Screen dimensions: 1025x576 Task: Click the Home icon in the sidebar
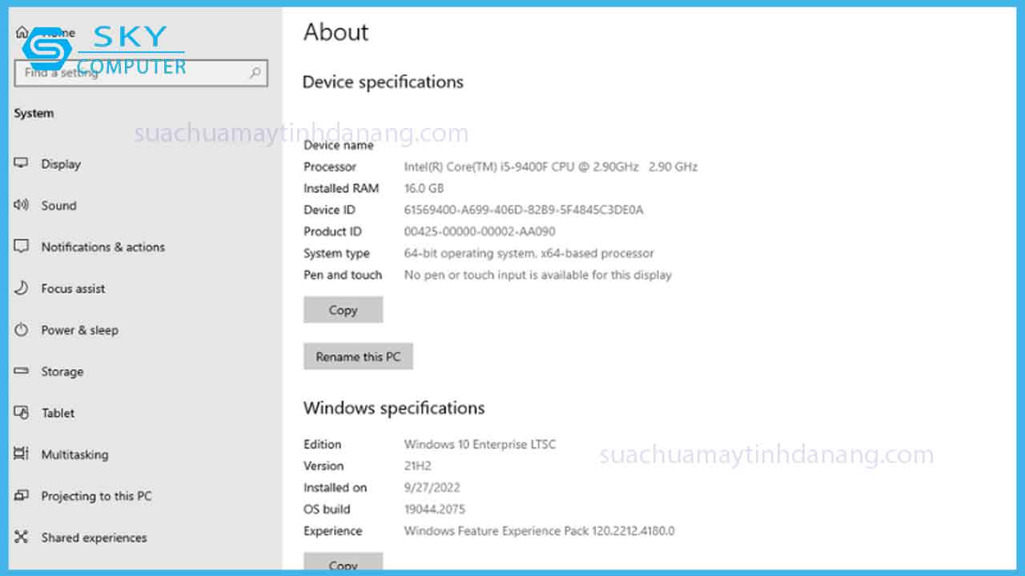tap(22, 33)
